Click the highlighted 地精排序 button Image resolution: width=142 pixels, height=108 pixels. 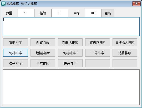[x=16, y=53]
